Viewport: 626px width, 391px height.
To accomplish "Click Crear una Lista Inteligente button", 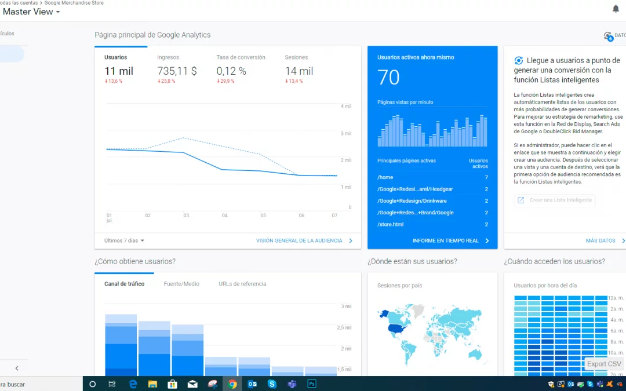I will (554, 200).
